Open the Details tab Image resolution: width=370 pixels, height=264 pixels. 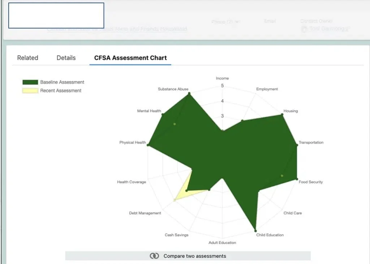pyautogui.click(x=66, y=58)
